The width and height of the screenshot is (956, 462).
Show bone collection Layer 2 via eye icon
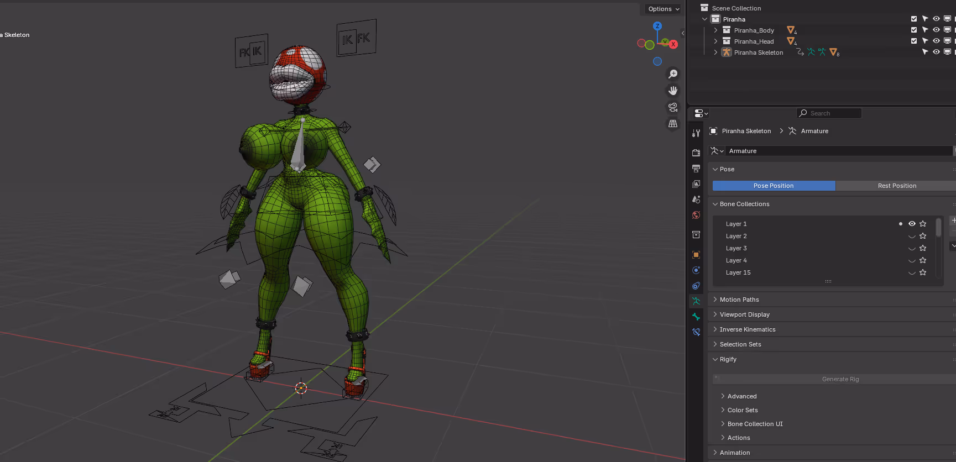point(912,236)
